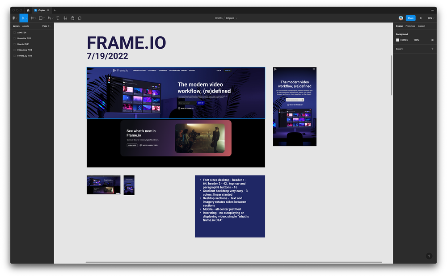
Task: Select the Comment tool
Action: coord(80,18)
